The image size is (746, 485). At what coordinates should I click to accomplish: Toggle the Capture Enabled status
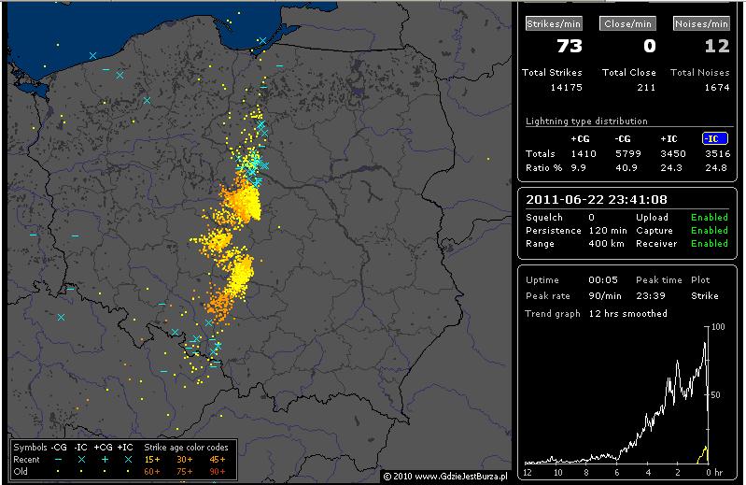point(709,230)
